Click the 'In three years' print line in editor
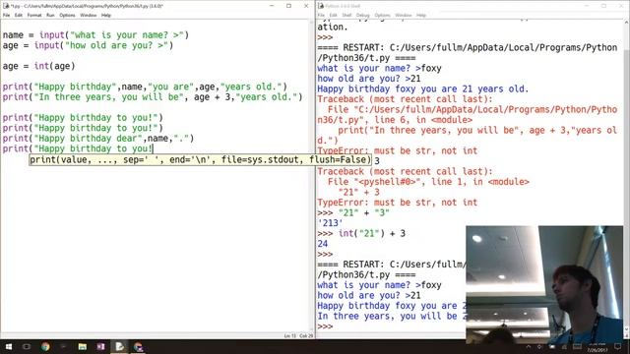Image resolution: width=630 pixels, height=354 pixels. click(153, 97)
